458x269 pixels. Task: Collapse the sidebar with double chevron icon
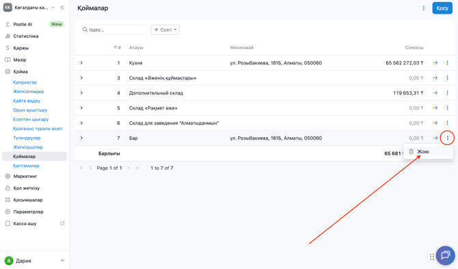coord(62,8)
